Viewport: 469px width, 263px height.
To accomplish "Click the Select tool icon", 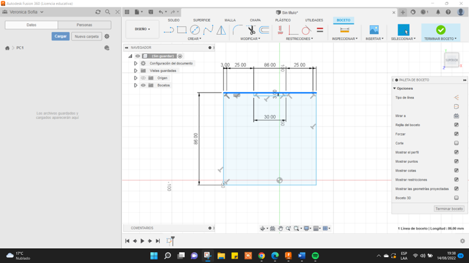I will [x=403, y=30].
